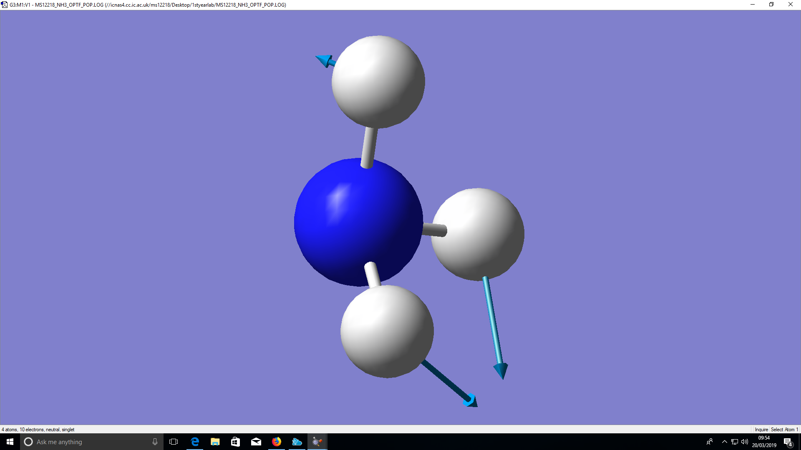Click the Cortana microphone icon
This screenshot has width=801, height=450.
(155, 442)
